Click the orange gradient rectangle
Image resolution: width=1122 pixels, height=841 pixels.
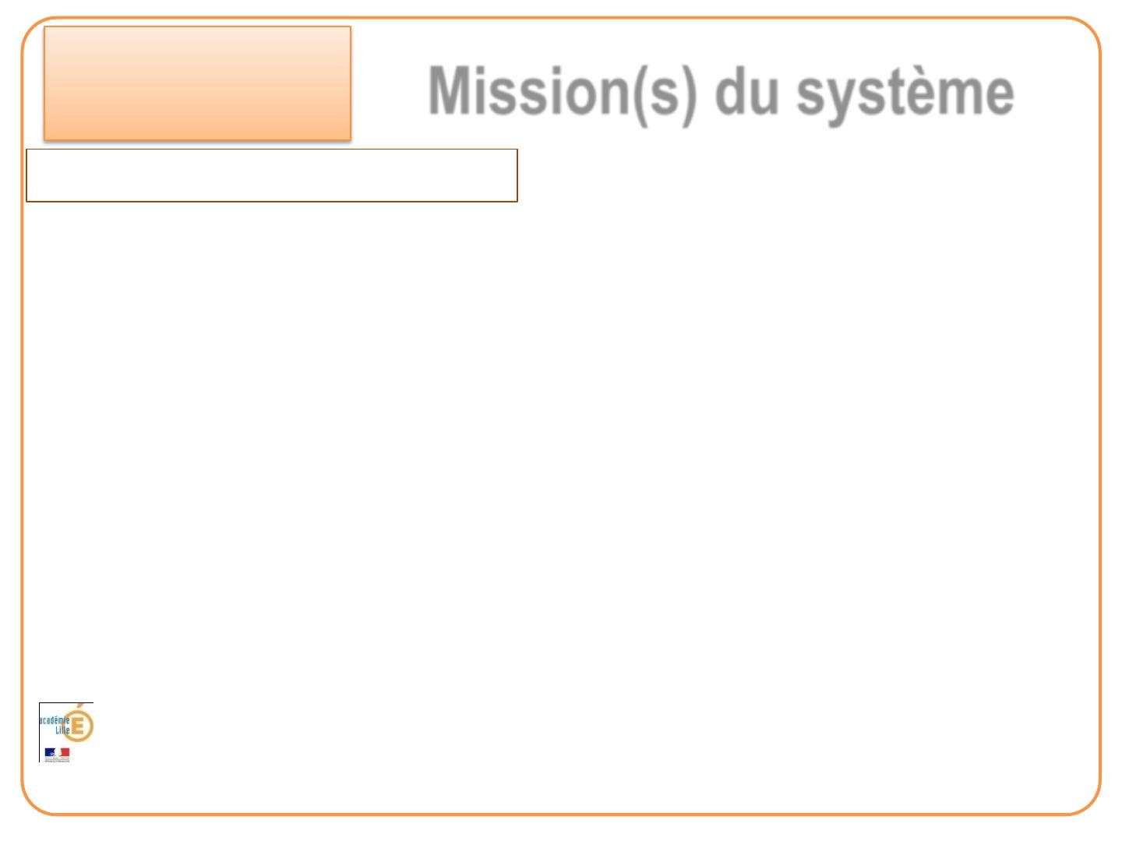197,83
